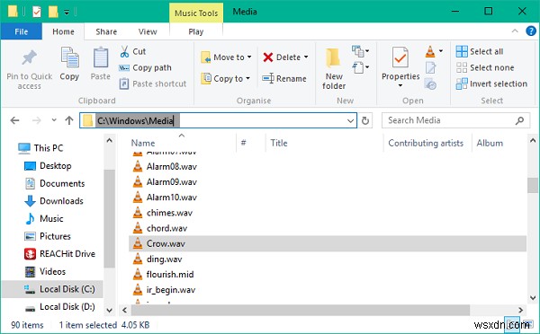Click the search magnifier icon

[x=519, y=120]
